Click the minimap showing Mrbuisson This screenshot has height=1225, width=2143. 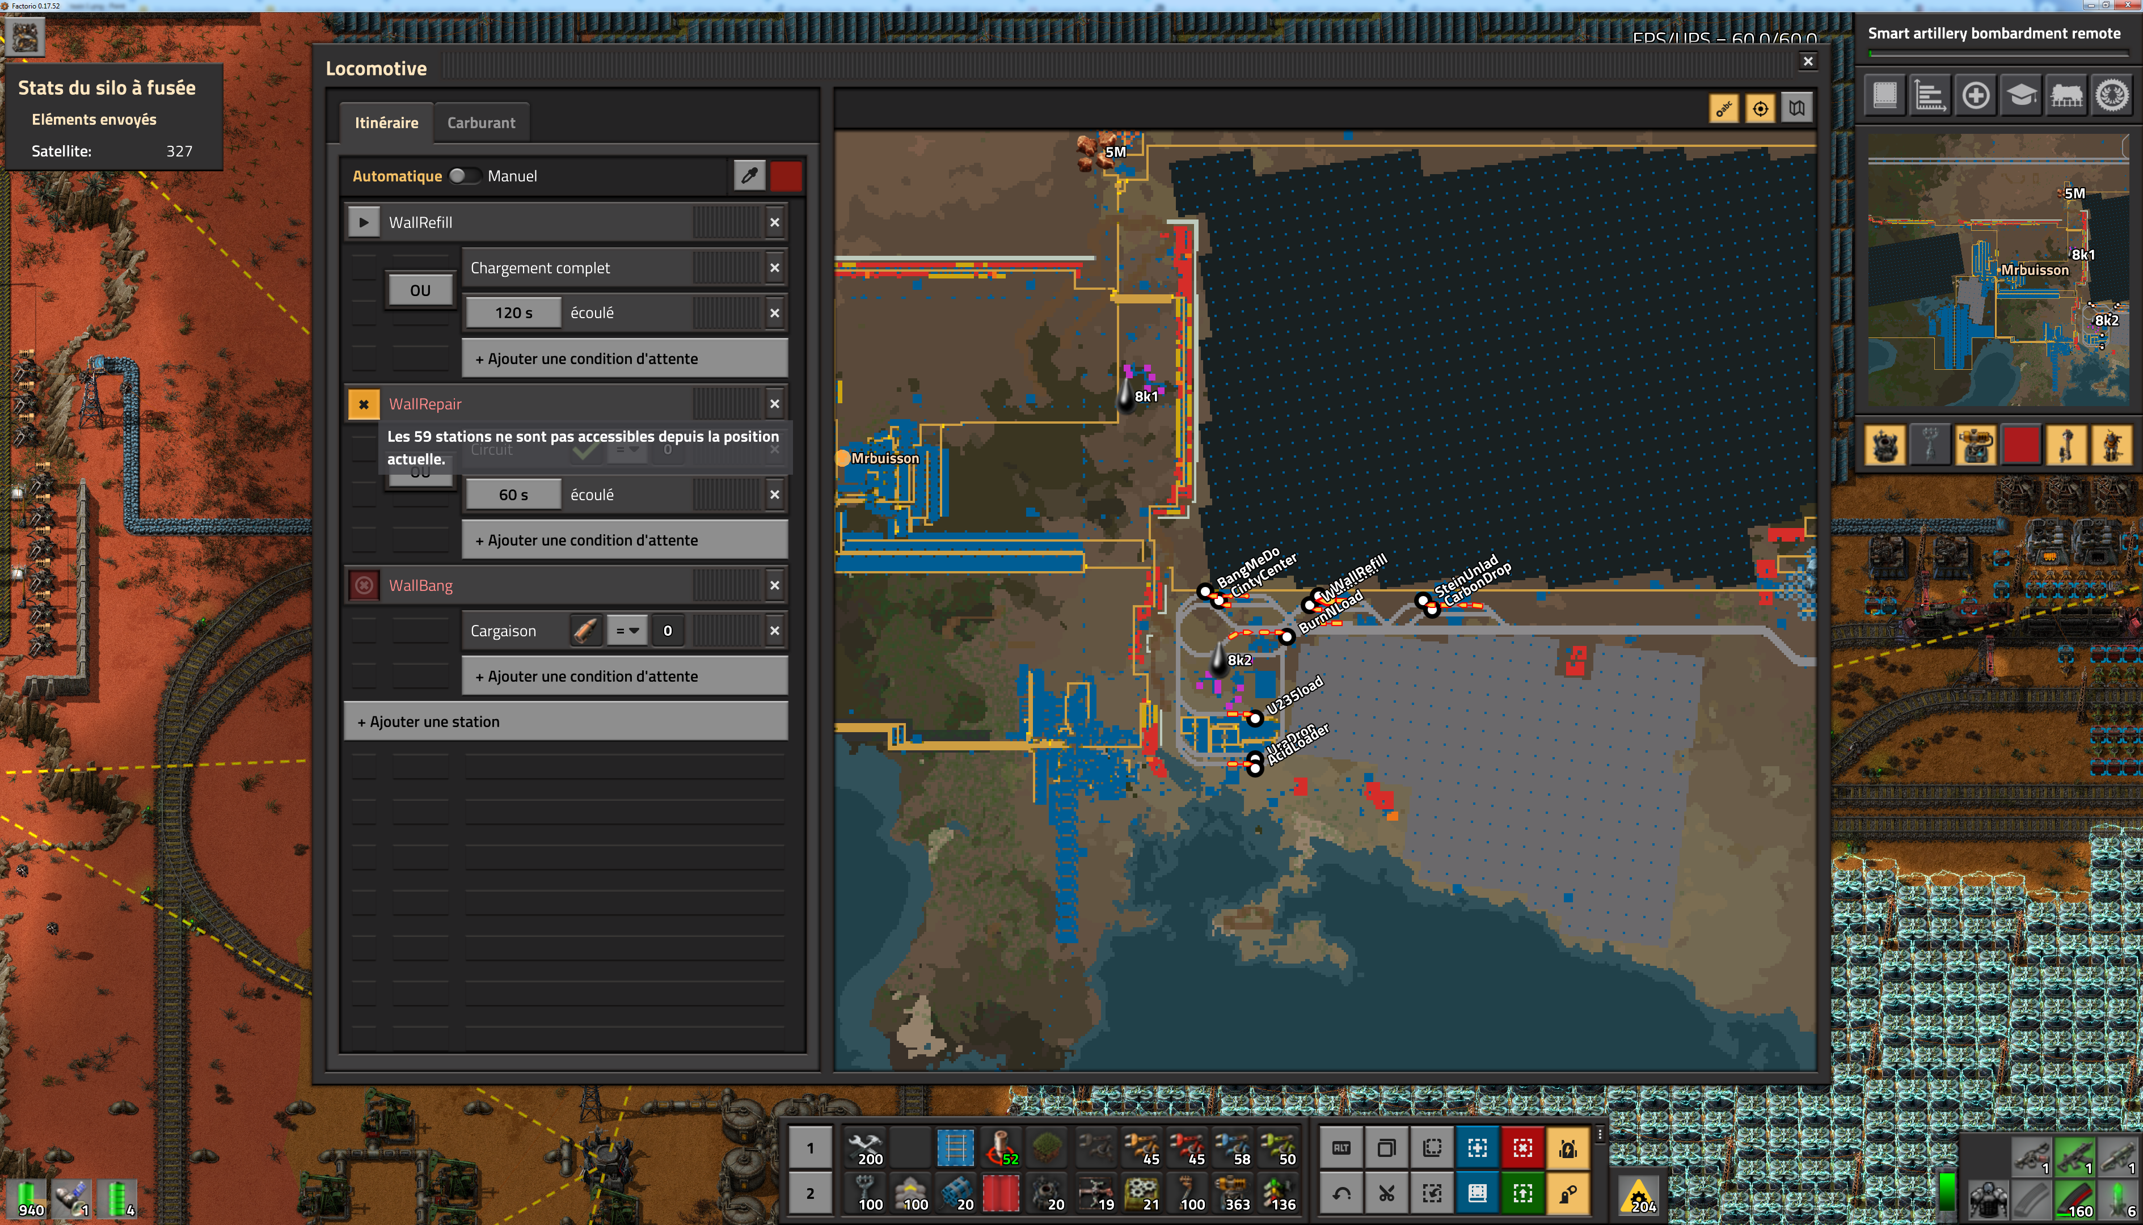1998,269
